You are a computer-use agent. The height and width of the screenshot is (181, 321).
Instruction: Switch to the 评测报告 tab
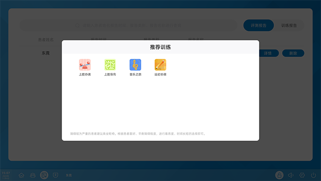(258, 26)
